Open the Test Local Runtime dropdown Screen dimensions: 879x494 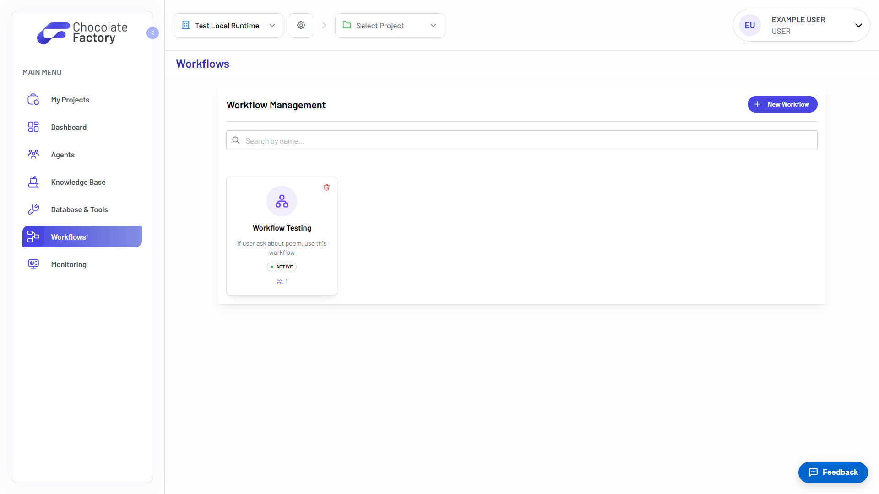coord(228,25)
